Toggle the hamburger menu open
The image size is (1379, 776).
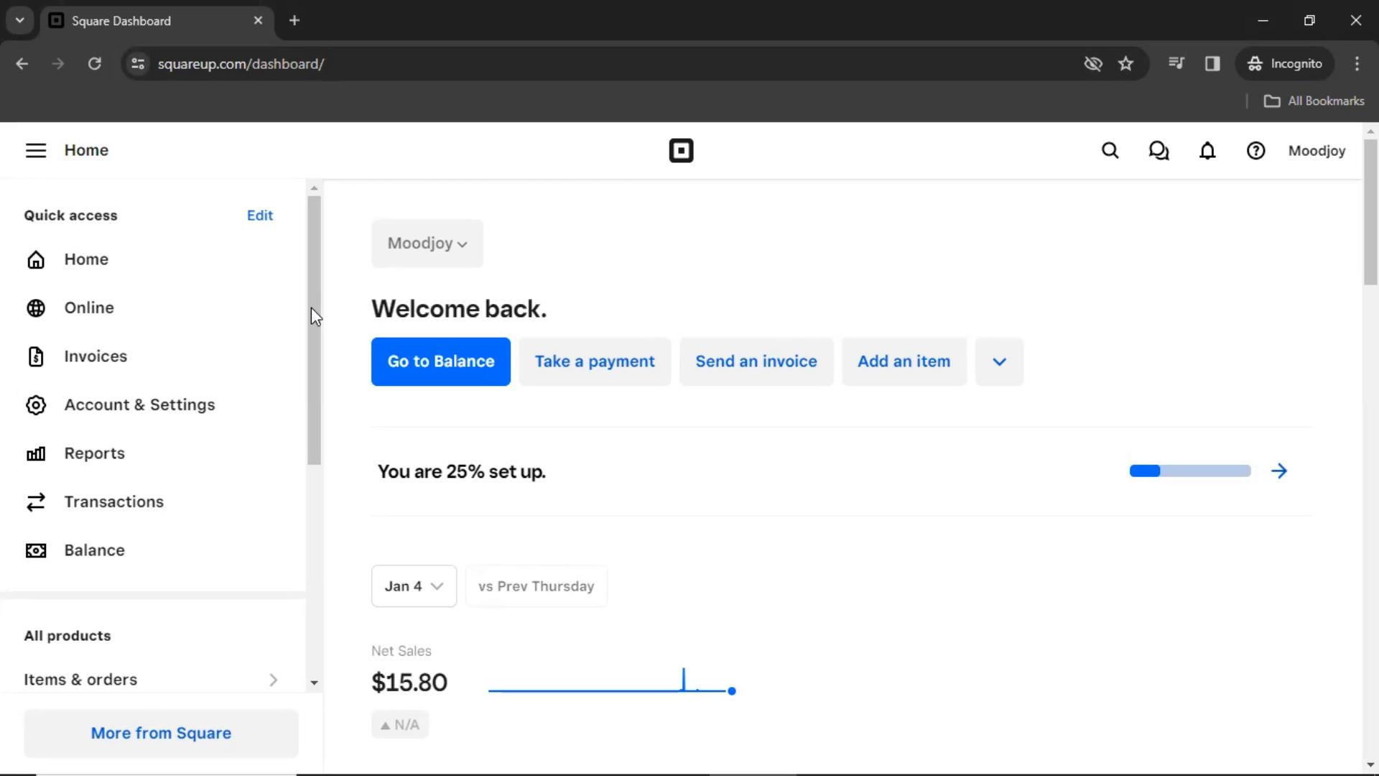pos(34,149)
